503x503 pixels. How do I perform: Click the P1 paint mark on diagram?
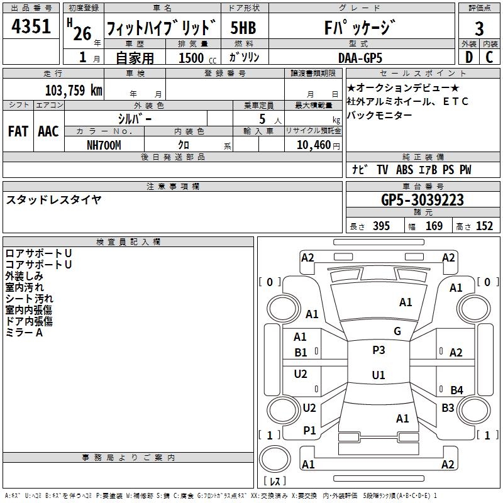[309, 430]
